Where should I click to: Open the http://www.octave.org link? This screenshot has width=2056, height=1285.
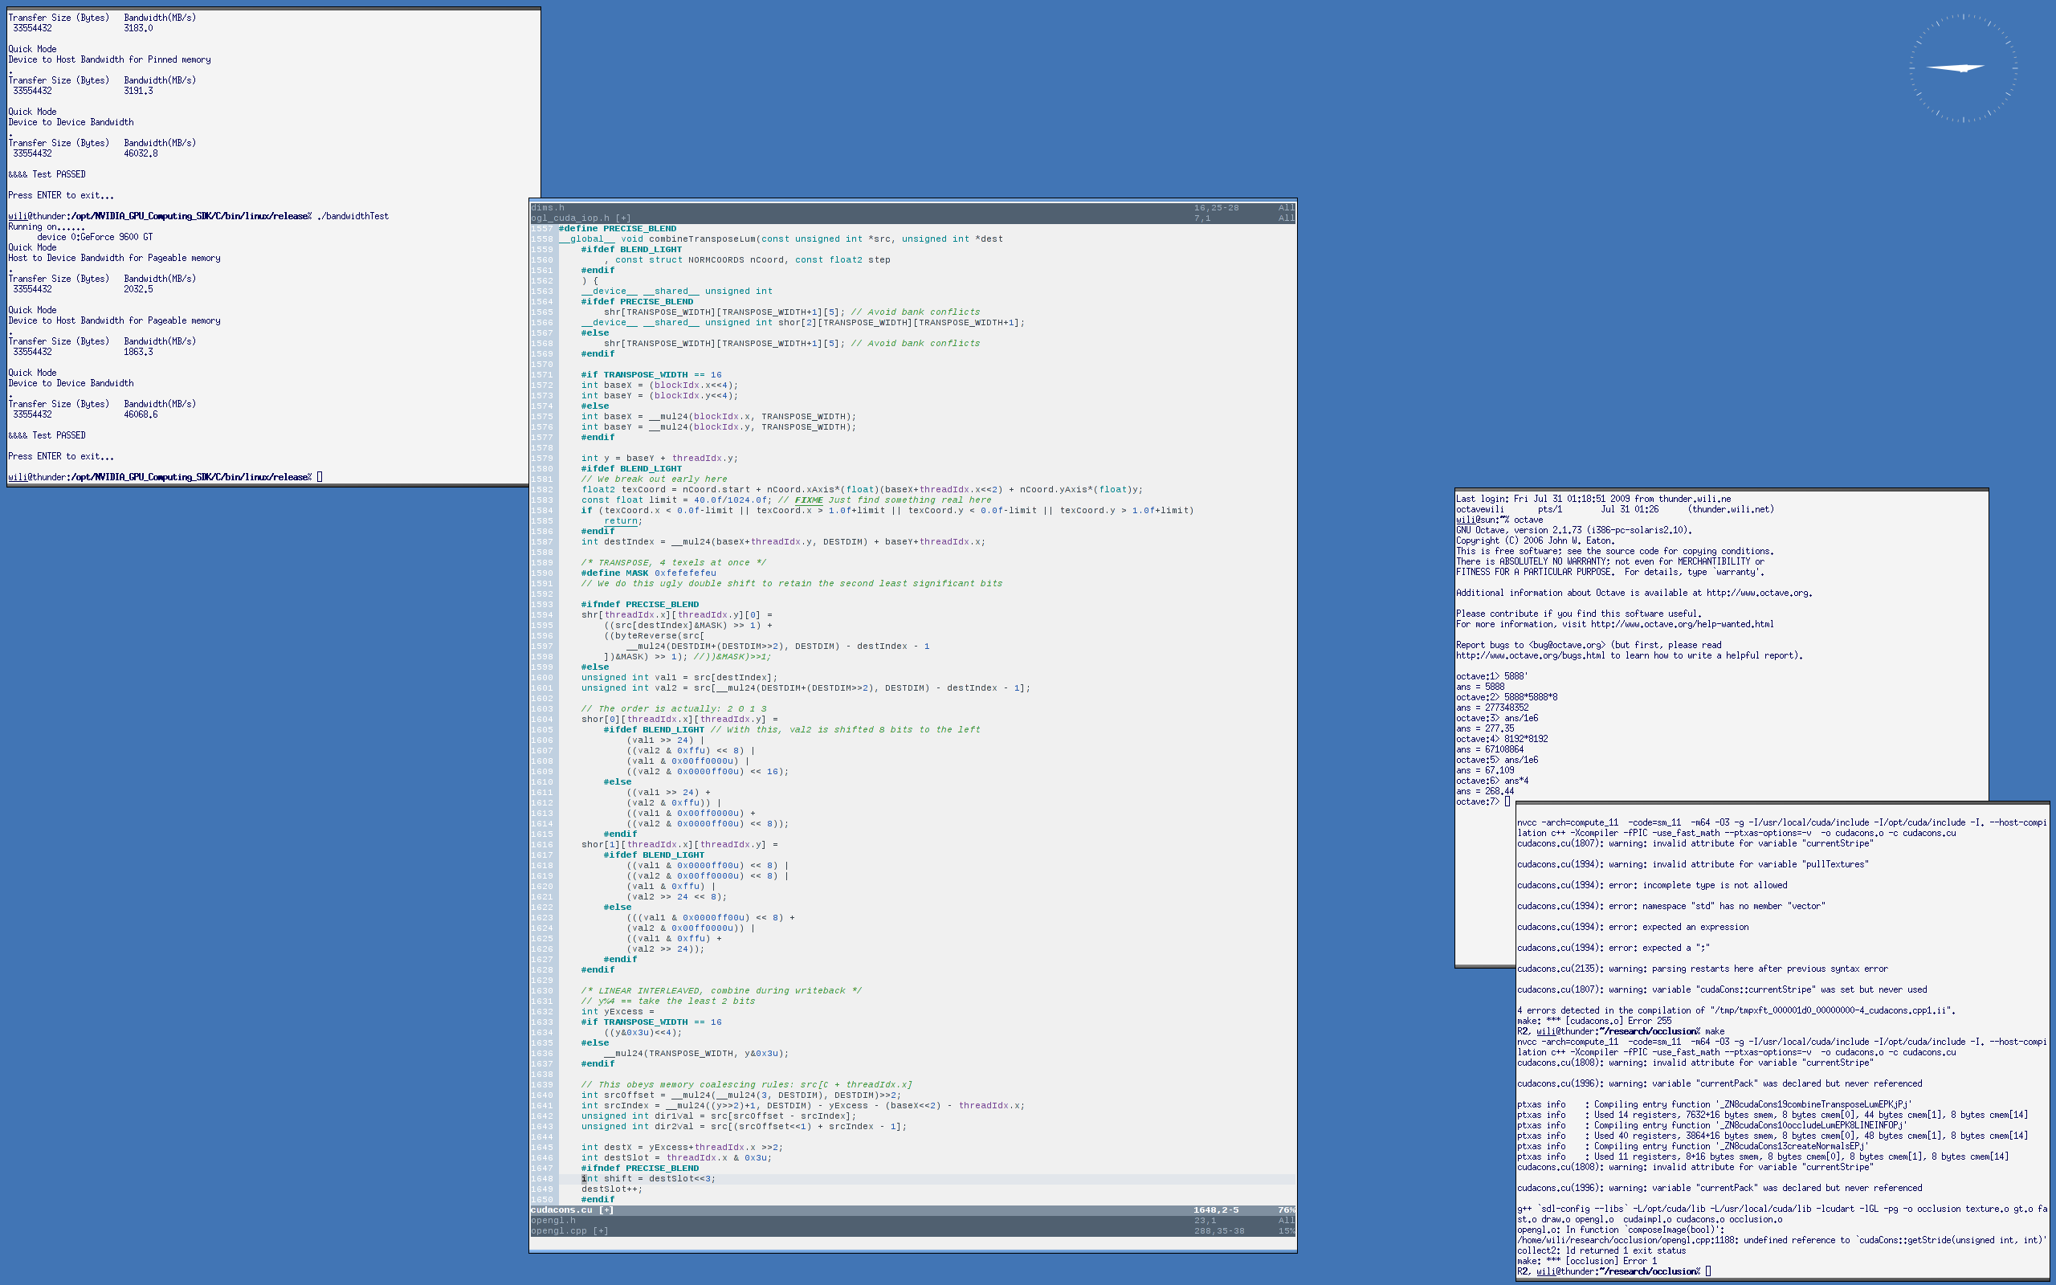tap(1758, 594)
